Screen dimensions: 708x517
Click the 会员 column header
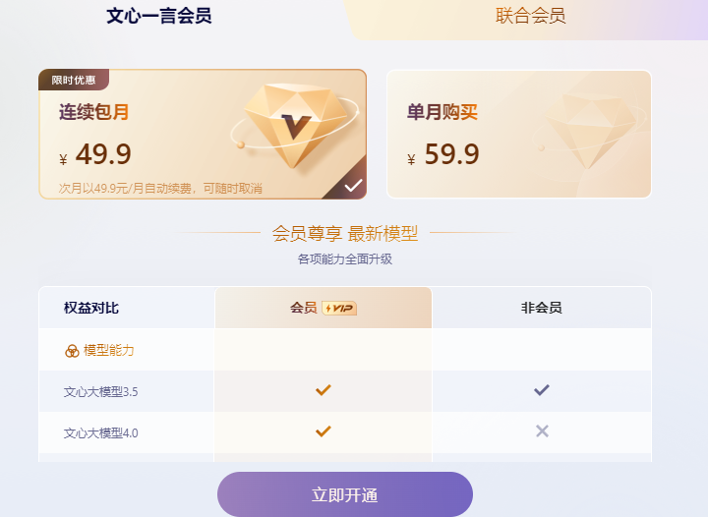coord(323,308)
